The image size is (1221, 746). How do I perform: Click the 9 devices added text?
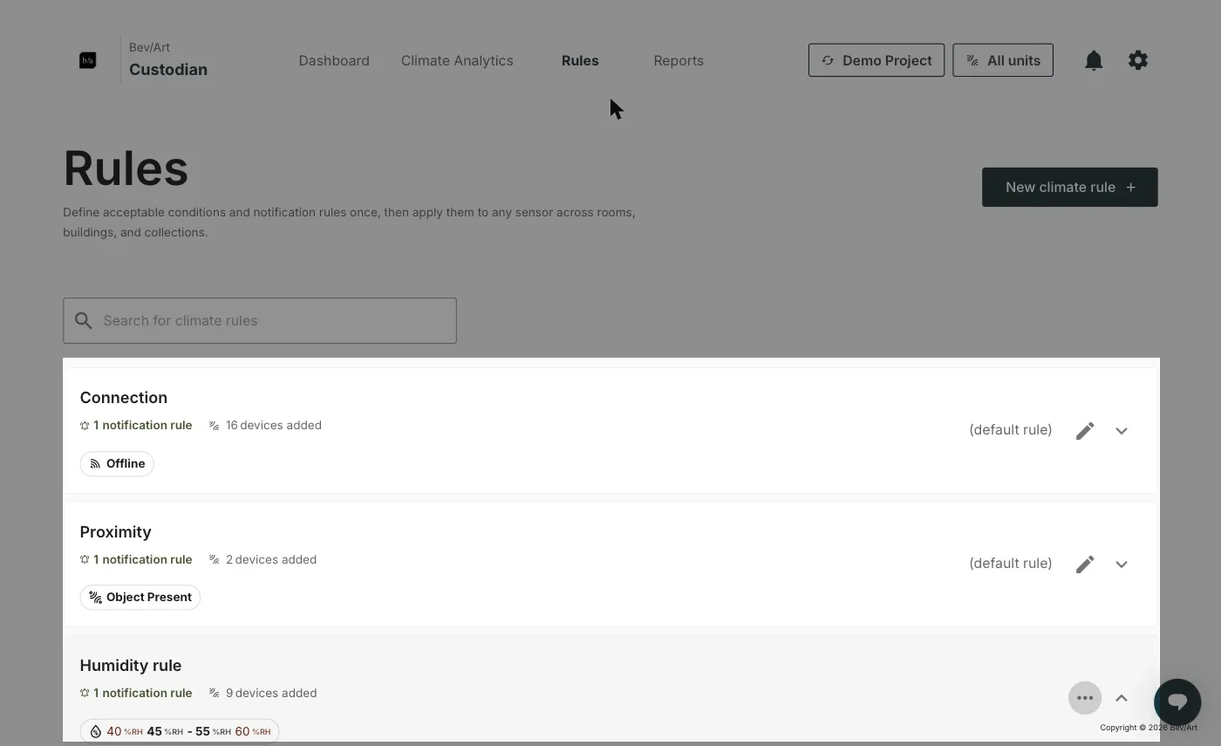point(270,693)
